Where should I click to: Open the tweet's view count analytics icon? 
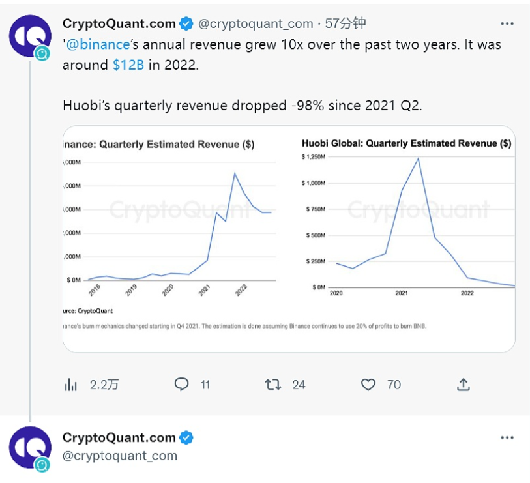pyautogui.click(x=71, y=385)
